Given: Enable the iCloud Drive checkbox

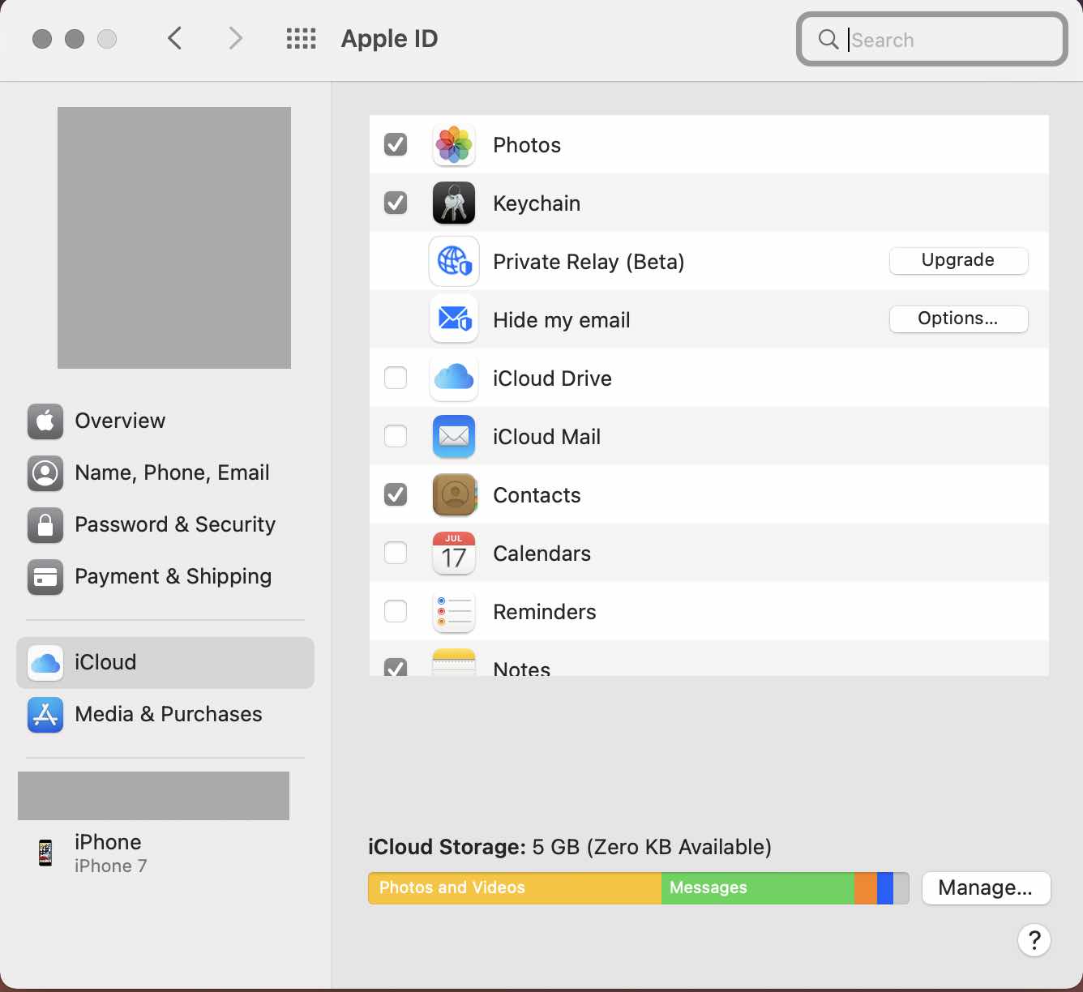Looking at the screenshot, I should (396, 378).
